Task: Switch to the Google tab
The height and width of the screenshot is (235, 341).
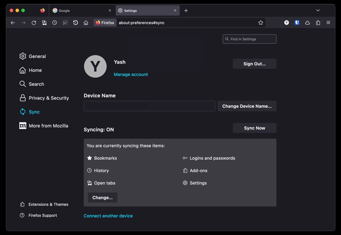Action: 82,10
